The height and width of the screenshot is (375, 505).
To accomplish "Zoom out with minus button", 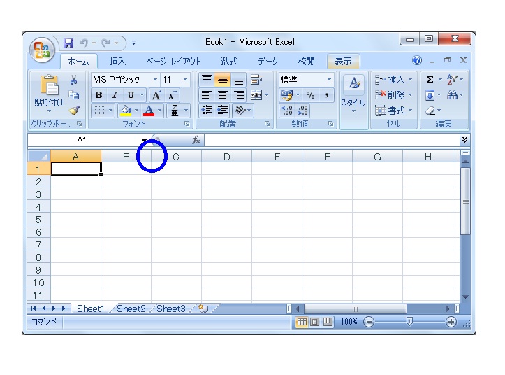I will (x=369, y=322).
